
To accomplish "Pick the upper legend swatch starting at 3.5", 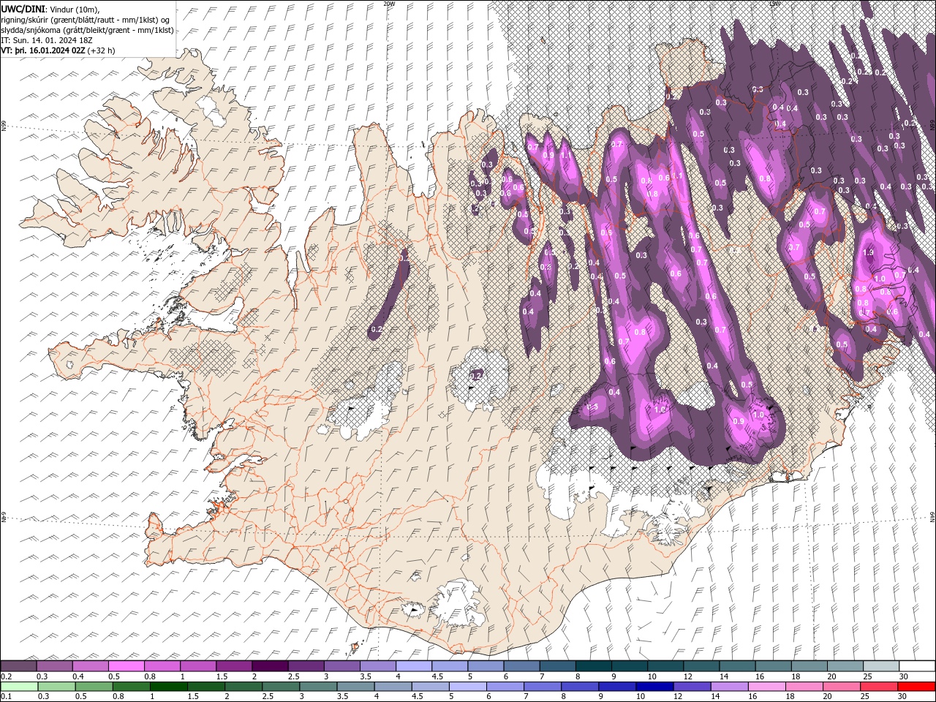I will click(x=377, y=666).
